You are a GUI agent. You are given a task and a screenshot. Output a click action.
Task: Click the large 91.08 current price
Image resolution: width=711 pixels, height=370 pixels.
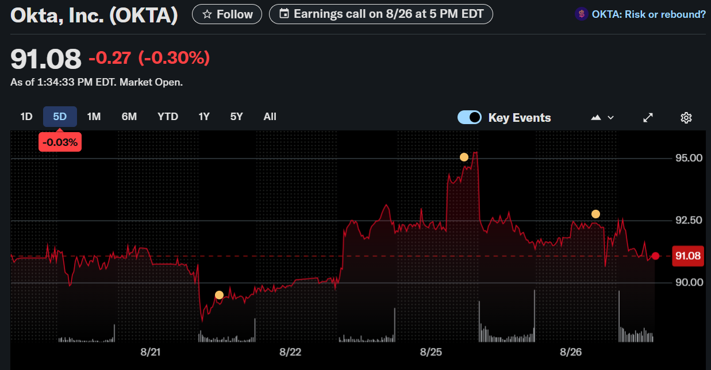click(x=46, y=59)
